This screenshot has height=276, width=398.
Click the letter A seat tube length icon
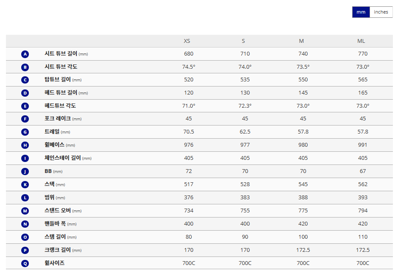coord(25,54)
